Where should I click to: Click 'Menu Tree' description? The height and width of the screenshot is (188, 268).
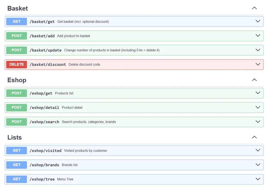(x=65, y=179)
